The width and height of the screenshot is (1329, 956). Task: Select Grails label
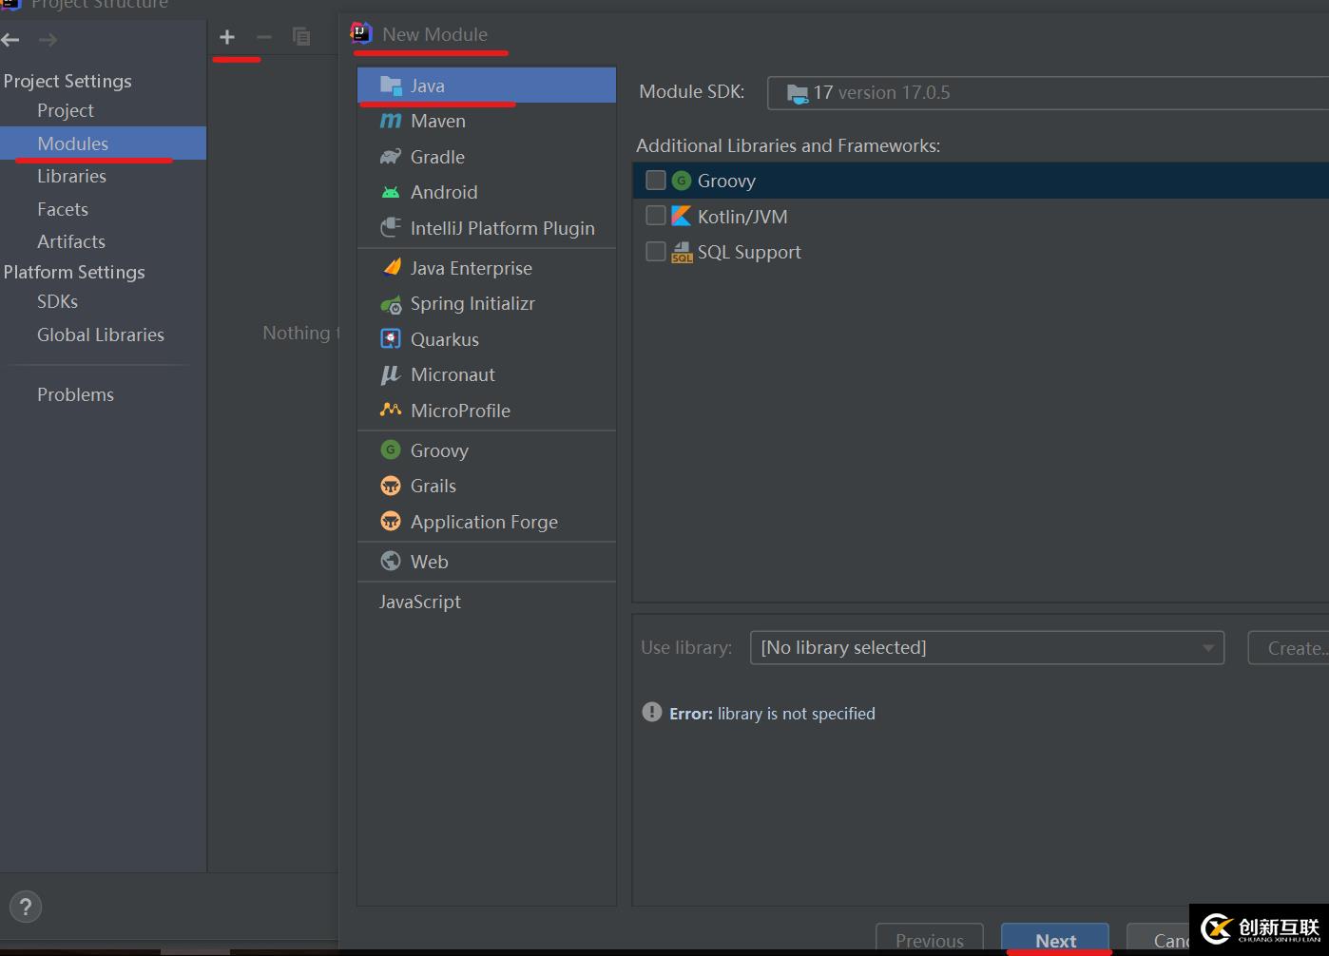pos(433,486)
